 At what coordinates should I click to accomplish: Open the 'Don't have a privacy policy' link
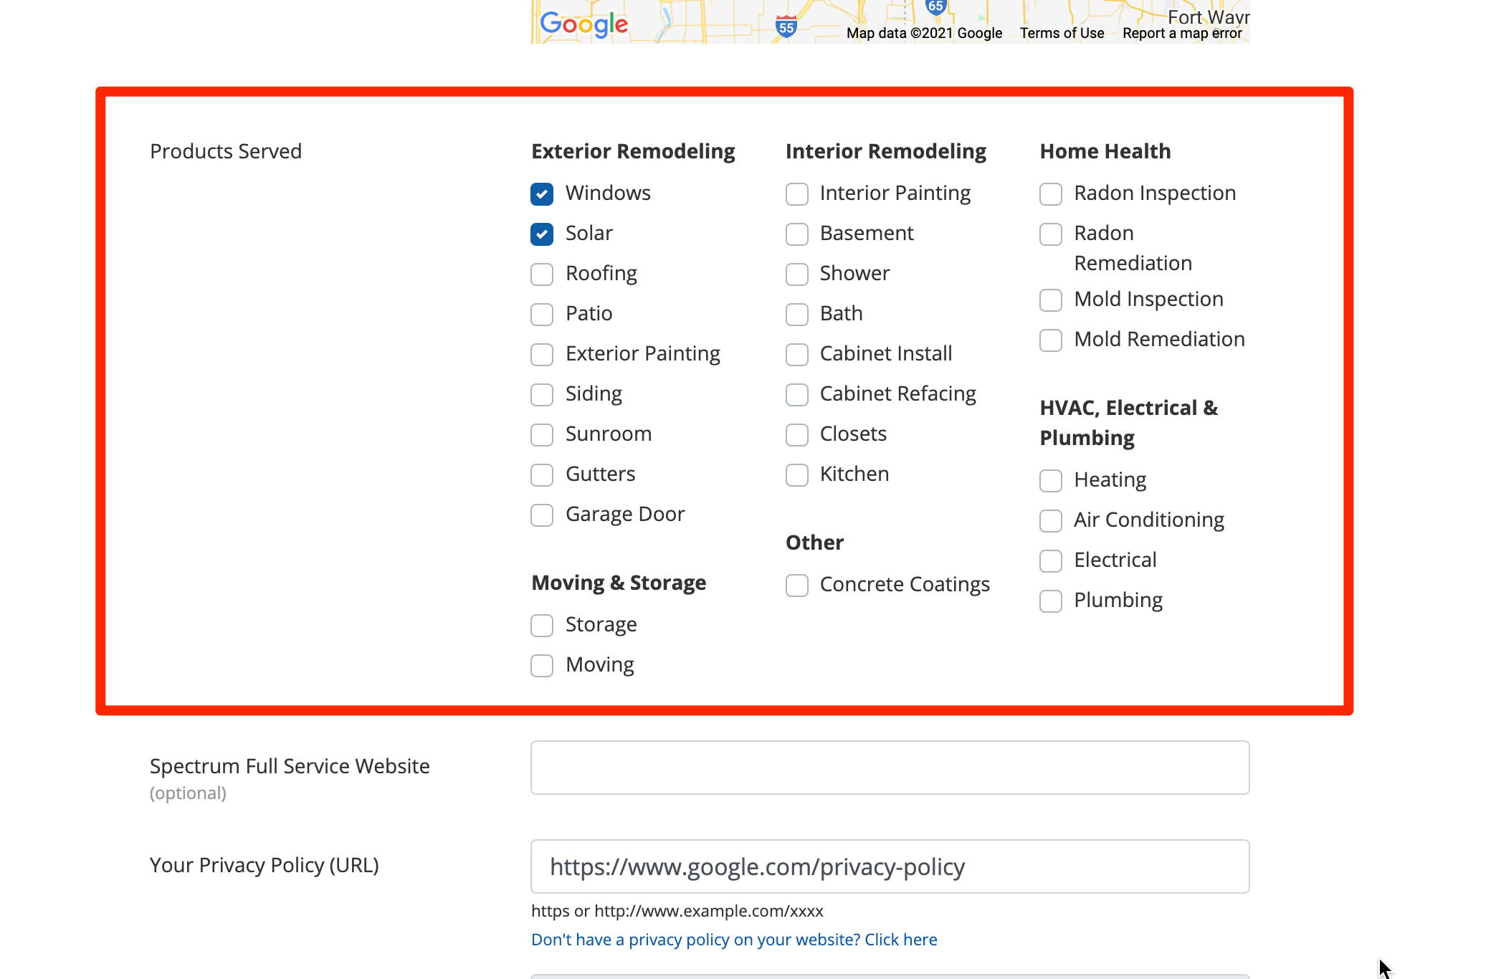[734, 940]
